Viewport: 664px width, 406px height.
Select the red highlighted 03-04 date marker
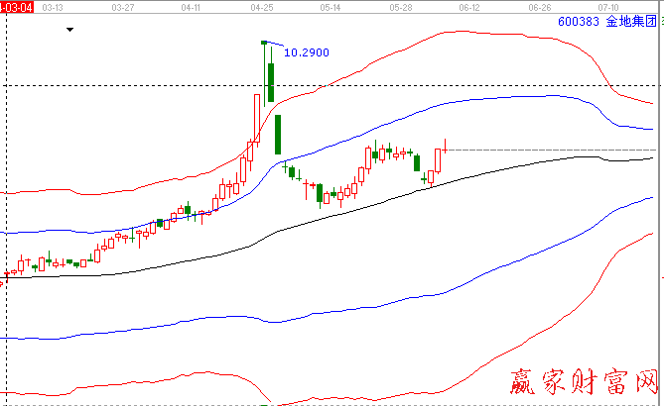17,6
